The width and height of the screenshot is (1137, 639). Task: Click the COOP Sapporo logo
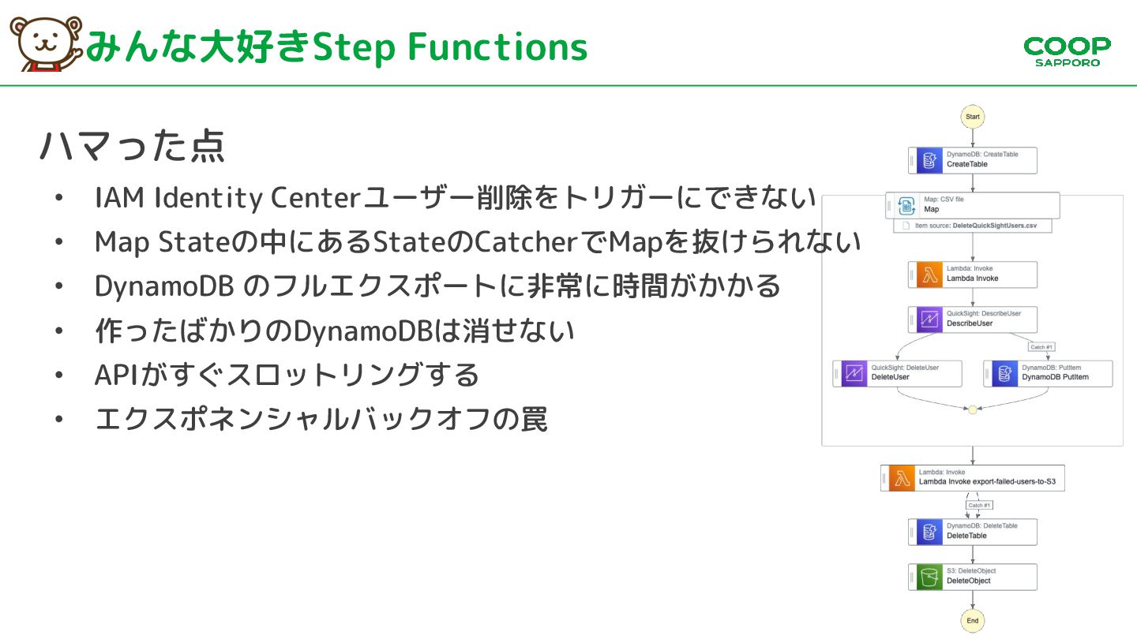pyautogui.click(x=1067, y=50)
